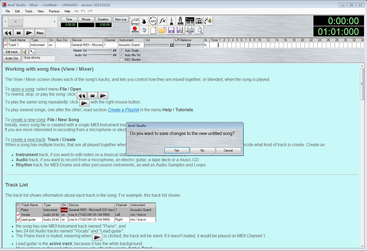Toggle the metronome icon

pyautogui.click(x=144, y=21)
